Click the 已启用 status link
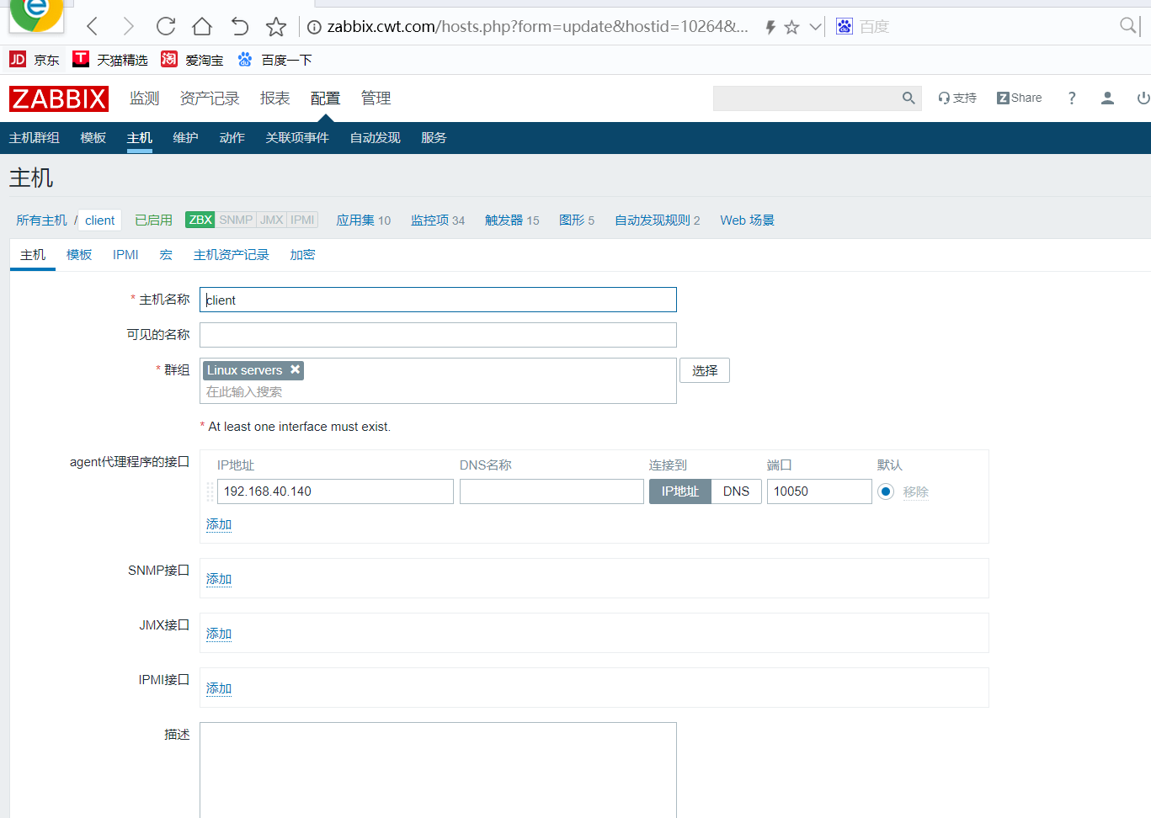This screenshot has height=818, width=1151. pyautogui.click(x=153, y=220)
